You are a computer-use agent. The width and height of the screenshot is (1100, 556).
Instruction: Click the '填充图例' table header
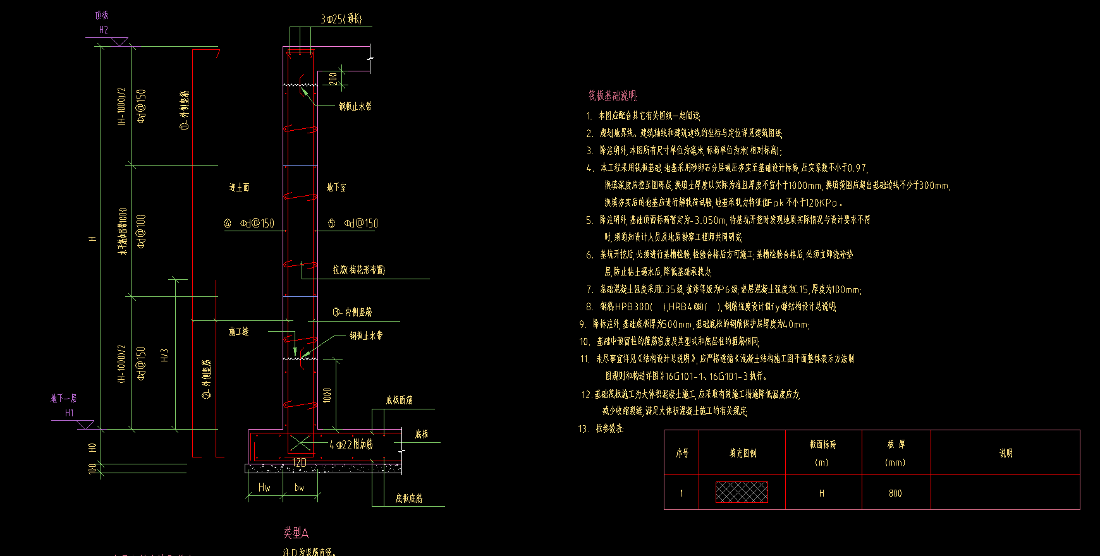[743, 453]
